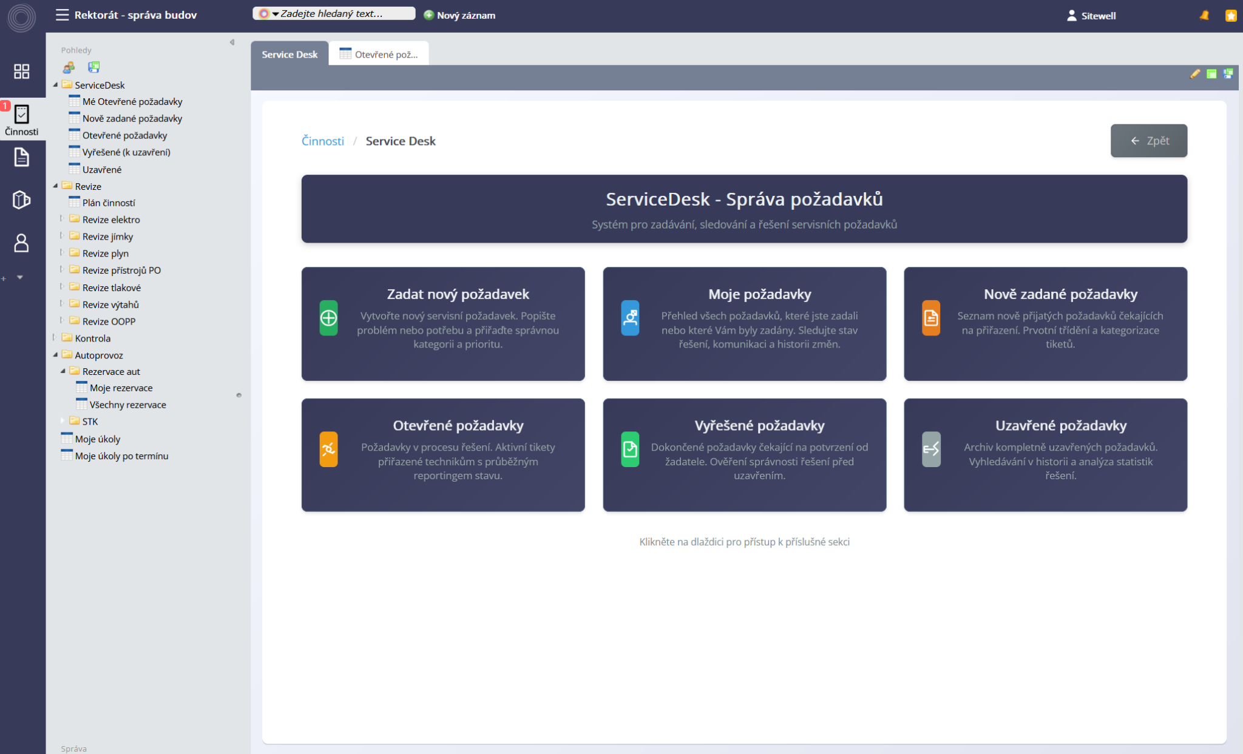Click green plus icon on Zadat nový požadavek

tap(328, 318)
